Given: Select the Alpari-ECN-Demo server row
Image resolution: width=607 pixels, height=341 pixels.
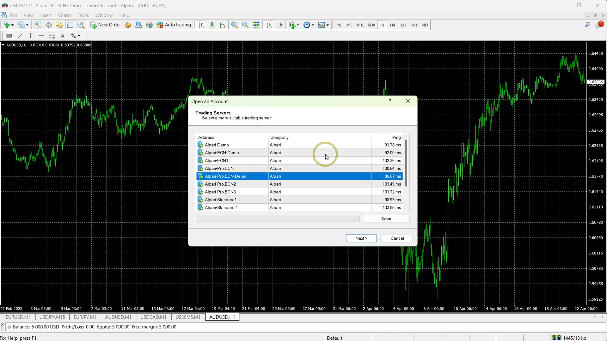Looking at the screenshot, I should [299, 153].
